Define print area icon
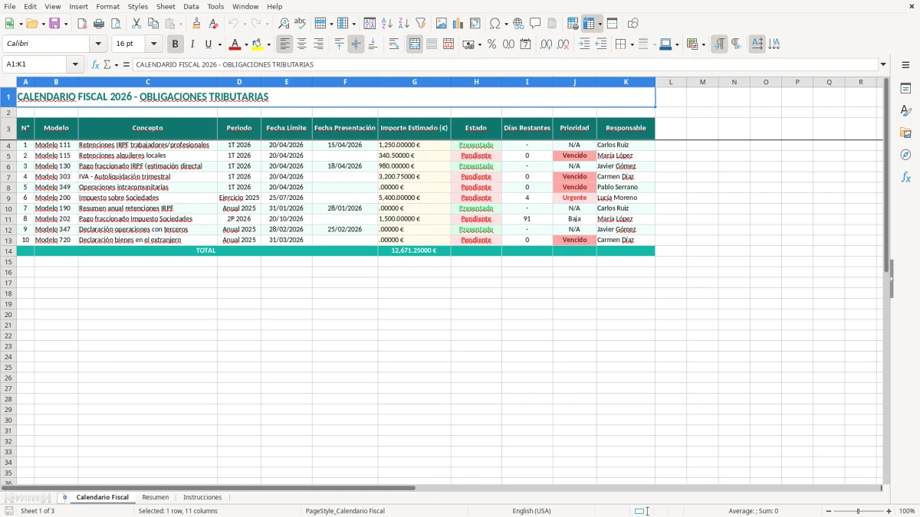Screen dimensions: 920x517 (x=573, y=24)
